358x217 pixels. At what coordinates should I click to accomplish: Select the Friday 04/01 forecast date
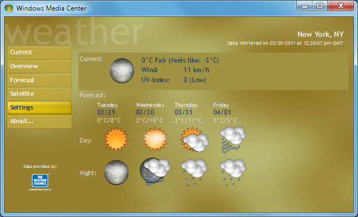click(x=222, y=112)
